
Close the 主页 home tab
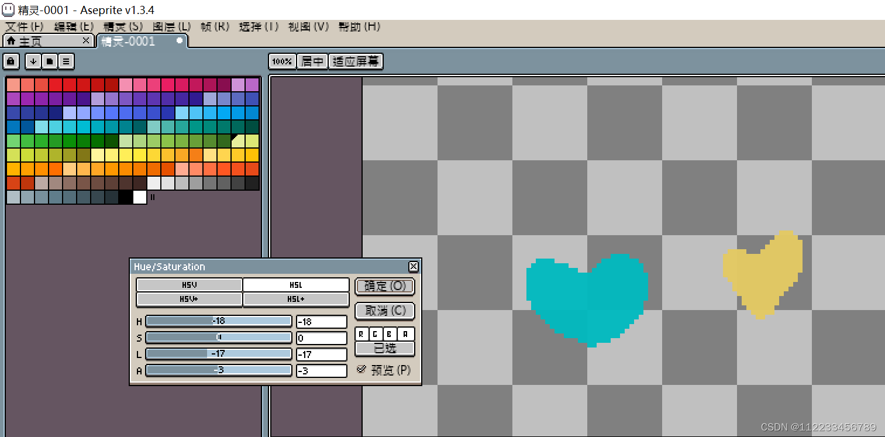pos(85,40)
